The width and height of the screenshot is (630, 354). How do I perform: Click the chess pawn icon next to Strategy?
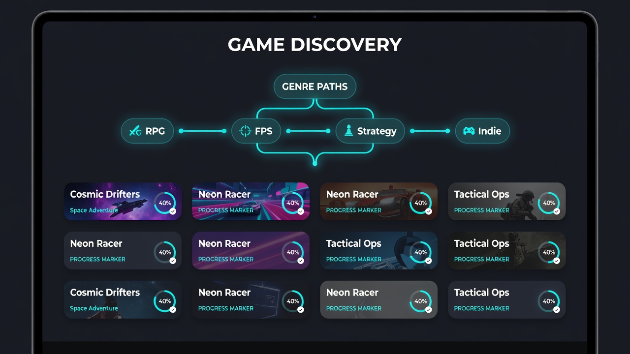tap(348, 131)
